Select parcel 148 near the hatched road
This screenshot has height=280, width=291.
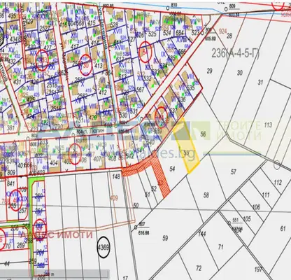click(116, 176)
